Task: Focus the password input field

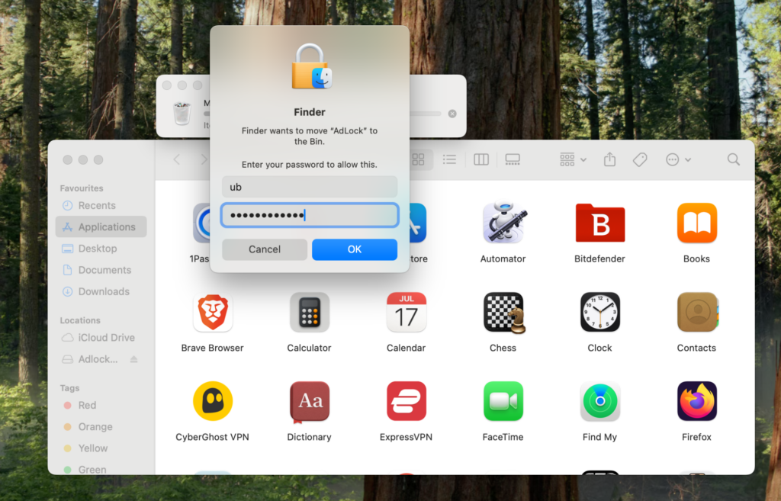Action: [x=310, y=215]
